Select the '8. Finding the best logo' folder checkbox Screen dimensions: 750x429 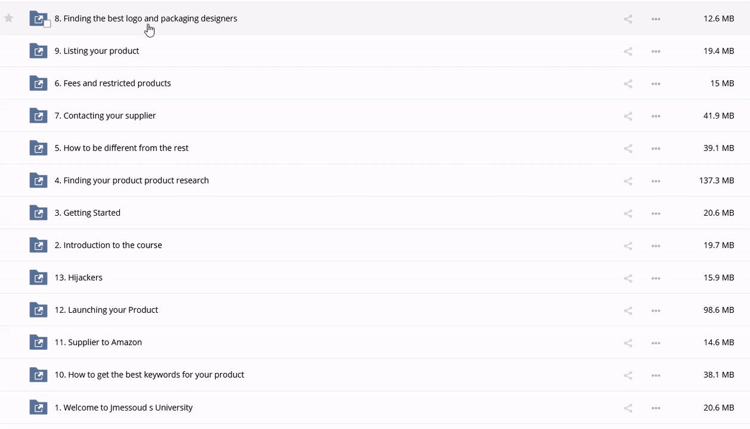pyautogui.click(x=47, y=24)
